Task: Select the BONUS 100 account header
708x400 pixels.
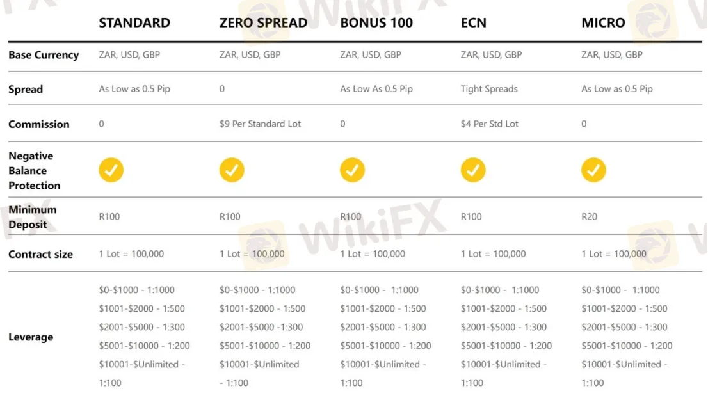Action: [x=376, y=23]
